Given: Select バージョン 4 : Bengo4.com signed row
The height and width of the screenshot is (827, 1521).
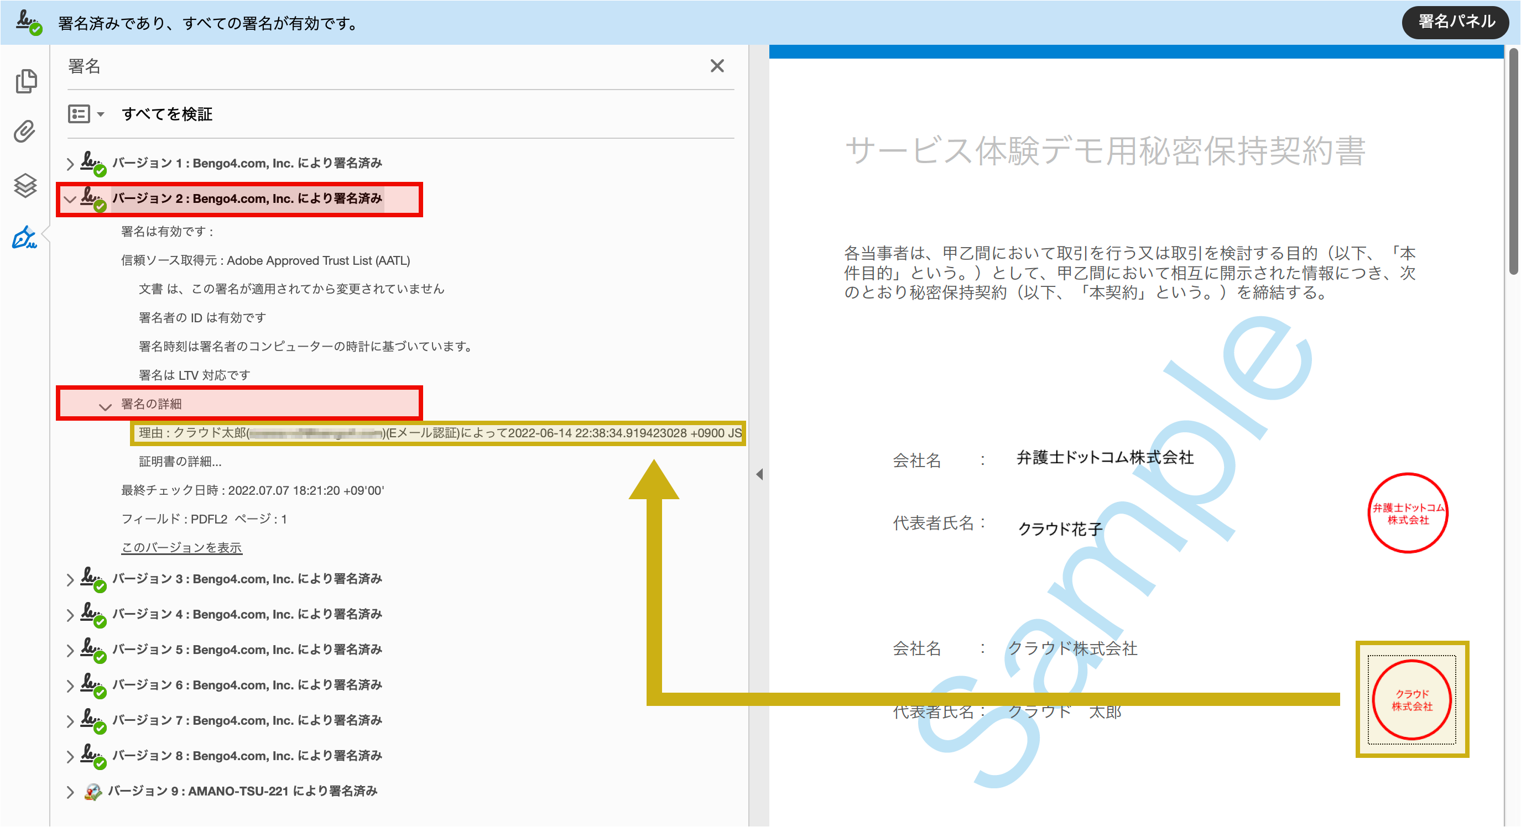Looking at the screenshot, I should (247, 614).
